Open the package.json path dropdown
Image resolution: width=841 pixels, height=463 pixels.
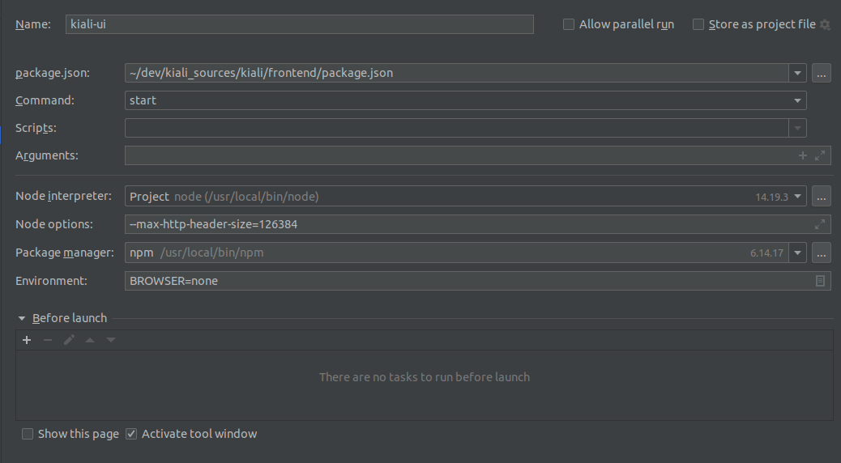[798, 74]
